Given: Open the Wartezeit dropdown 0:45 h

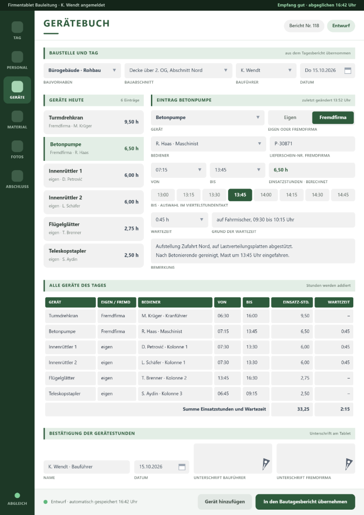Looking at the screenshot, I should (180, 220).
